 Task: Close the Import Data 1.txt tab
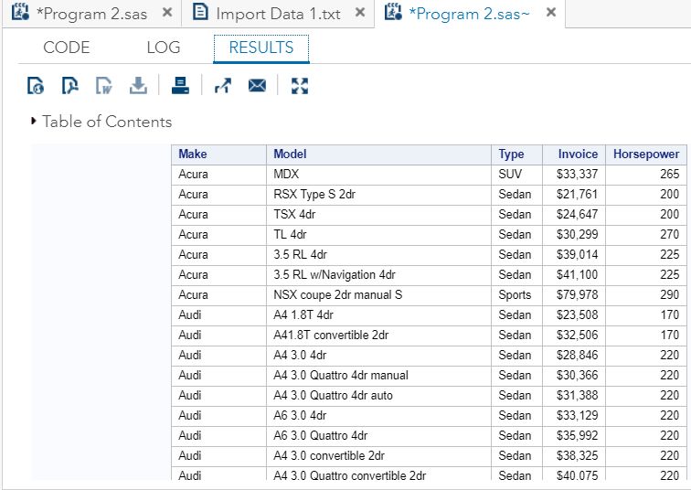pyautogui.click(x=360, y=12)
